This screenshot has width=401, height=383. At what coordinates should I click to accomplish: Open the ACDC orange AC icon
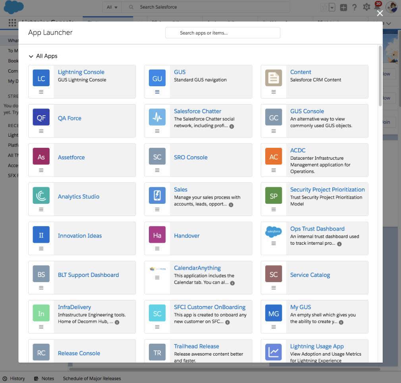click(274, 156)
